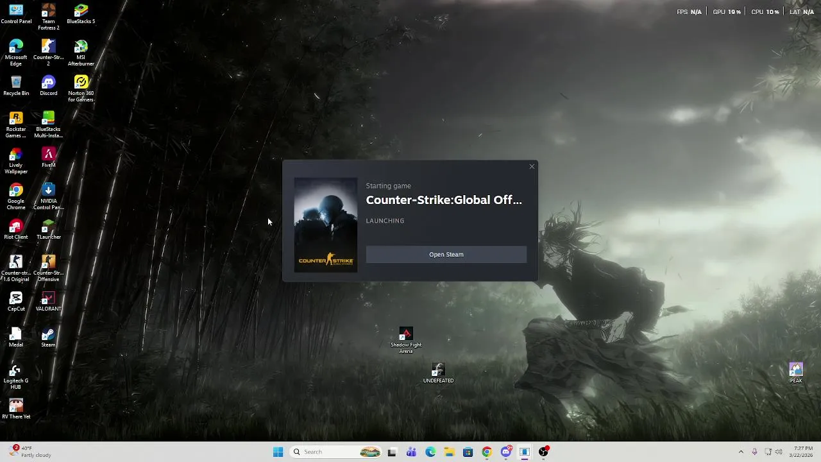Launch Team Fortress 2 desktop shortcut

tap(48, 17)
